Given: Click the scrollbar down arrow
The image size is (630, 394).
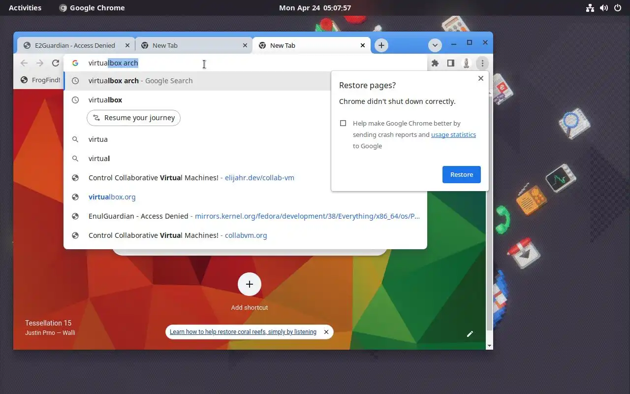Looking at the screenshot, I should pos(489,346).
